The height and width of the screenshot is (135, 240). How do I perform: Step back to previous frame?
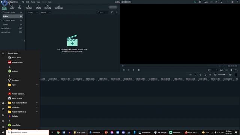(124, 70)
